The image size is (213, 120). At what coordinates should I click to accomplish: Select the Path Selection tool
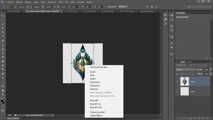(3, 82)
